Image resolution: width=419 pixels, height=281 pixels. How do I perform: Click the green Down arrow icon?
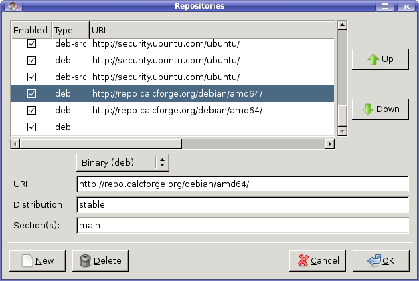click(367, 109)
